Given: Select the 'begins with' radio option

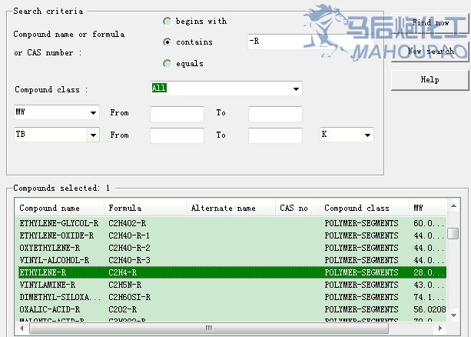Looking at the screenshot, I should click(167, 21).
